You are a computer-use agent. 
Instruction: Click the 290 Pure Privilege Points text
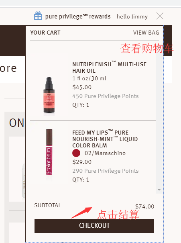105,171
